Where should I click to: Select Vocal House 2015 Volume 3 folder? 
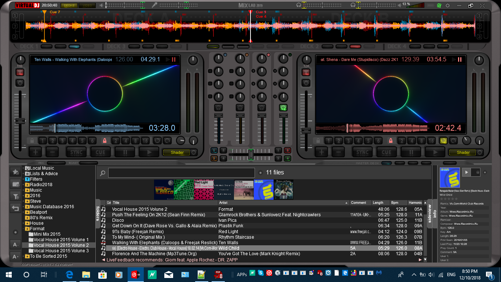point(61,251)
